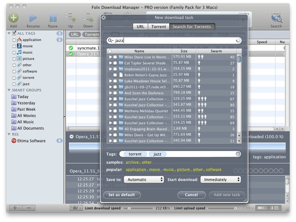Click the magnifier icon in search field
296x222 pixels.
110,40
